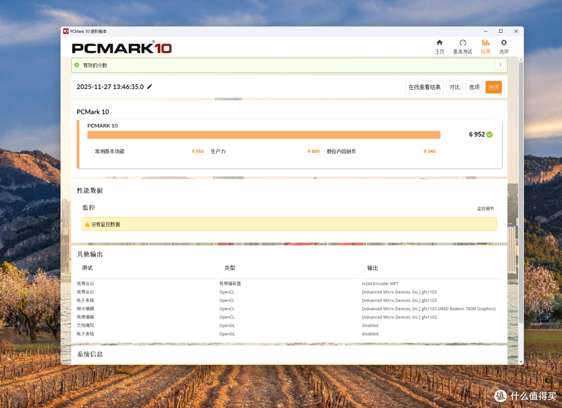Click the scrollbar down arrow
The width and height of the screenshot is (562, 408).
521,362
